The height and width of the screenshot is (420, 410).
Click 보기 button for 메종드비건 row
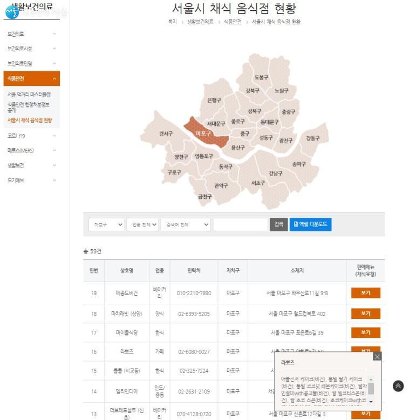(365, 293)
